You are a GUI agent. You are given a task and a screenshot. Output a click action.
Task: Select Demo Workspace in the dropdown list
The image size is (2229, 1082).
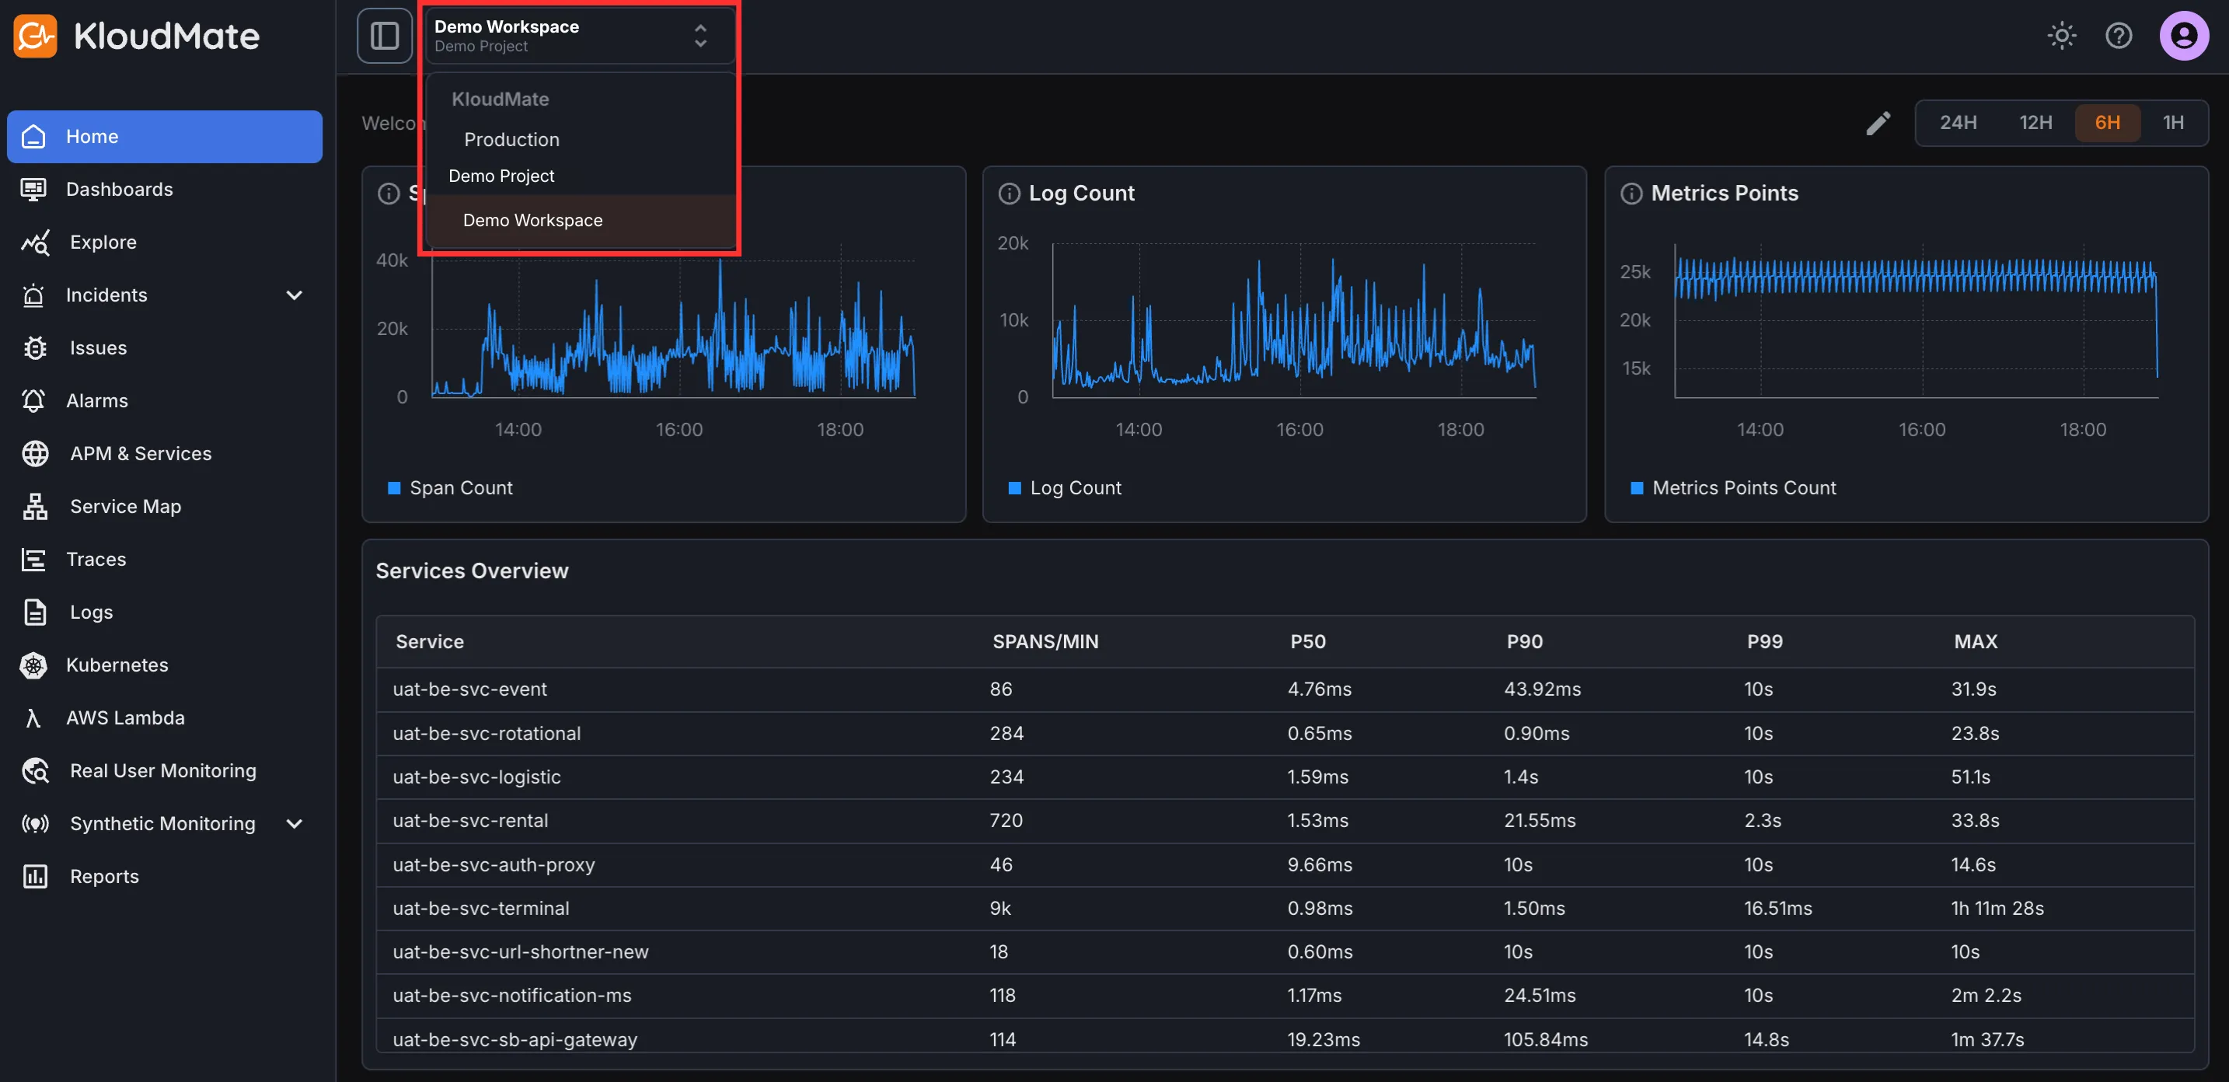click(581, 220)
